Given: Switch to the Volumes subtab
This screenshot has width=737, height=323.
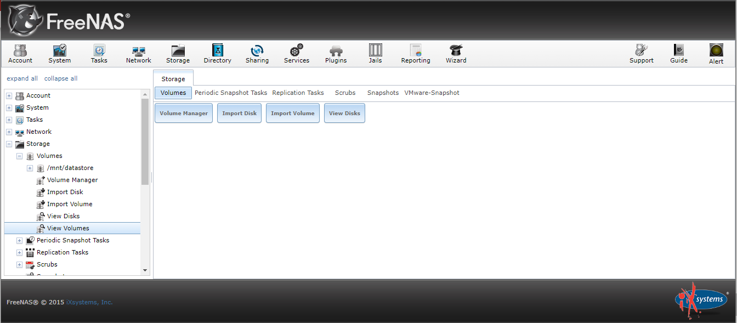Looking at the screenshot, I should 173,93.
